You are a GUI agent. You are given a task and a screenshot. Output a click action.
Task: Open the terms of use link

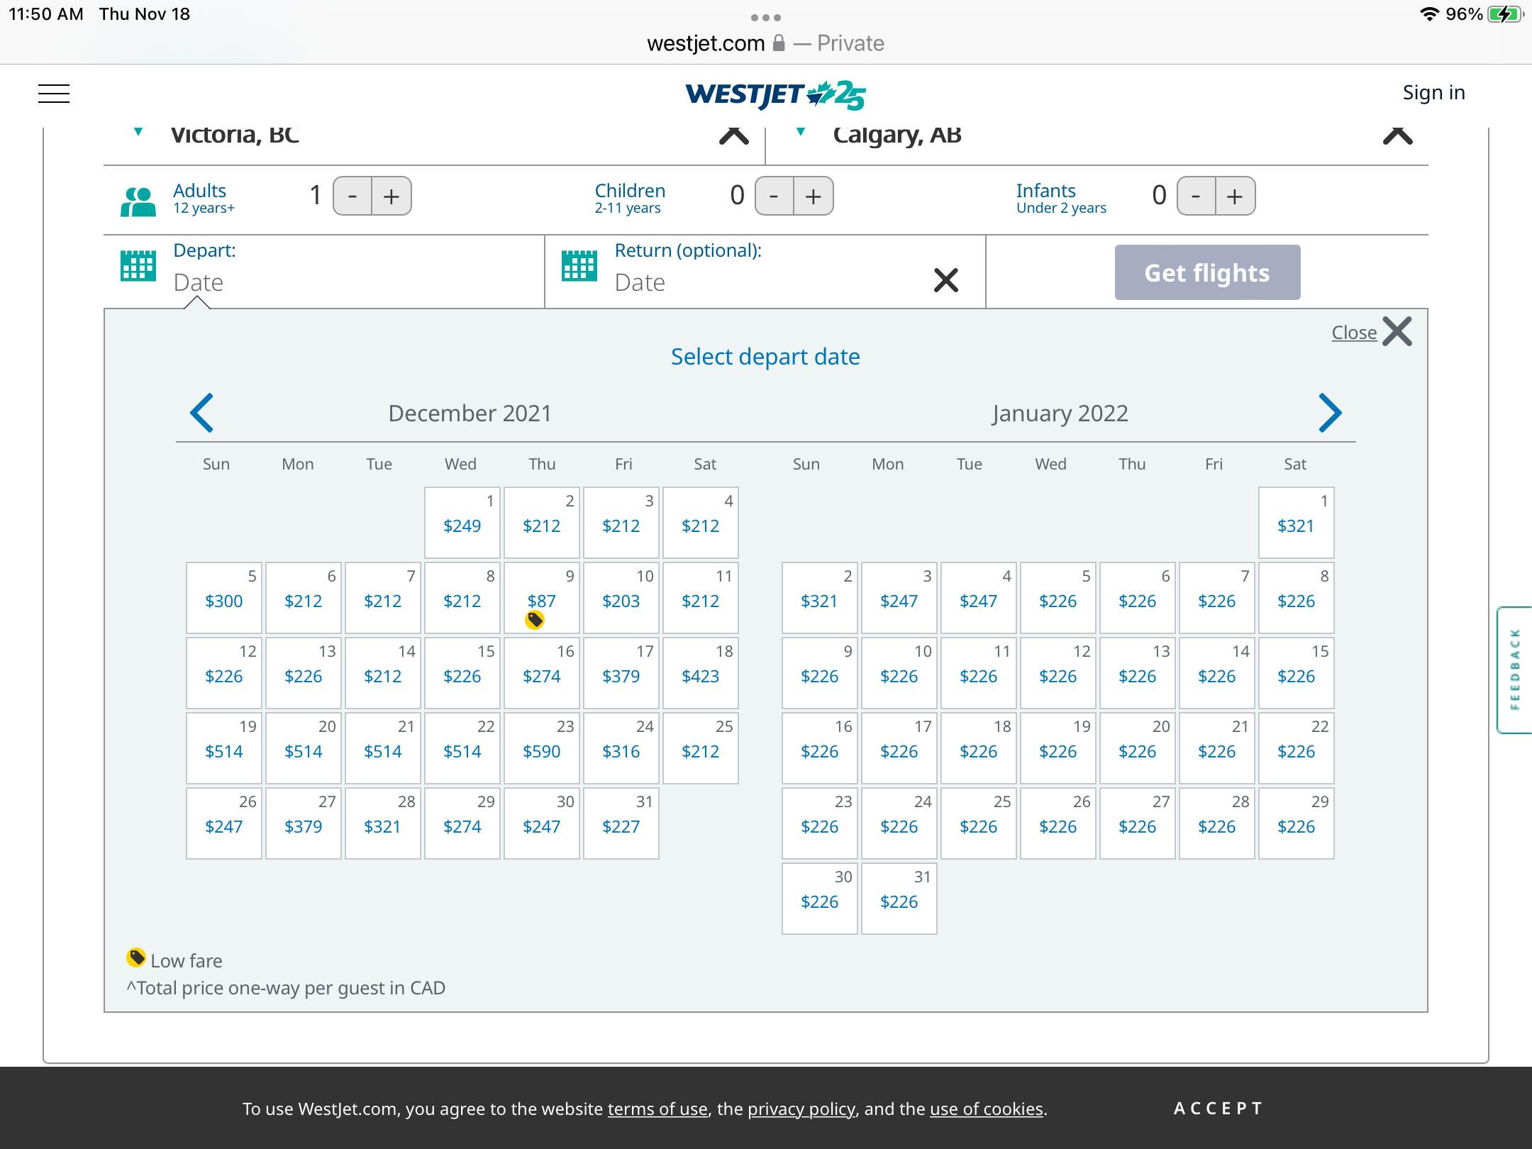[x=657, y=1109]
